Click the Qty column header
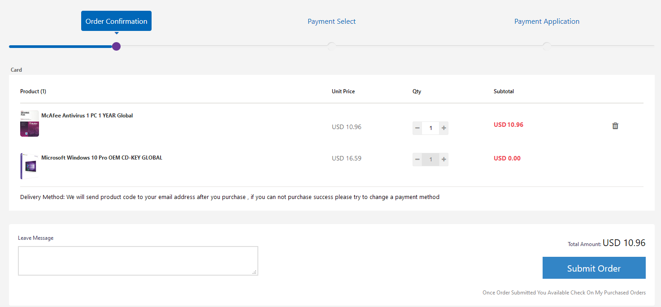This screenshot has width=661, height=307. pyautogui.click(x=417, y=91)
